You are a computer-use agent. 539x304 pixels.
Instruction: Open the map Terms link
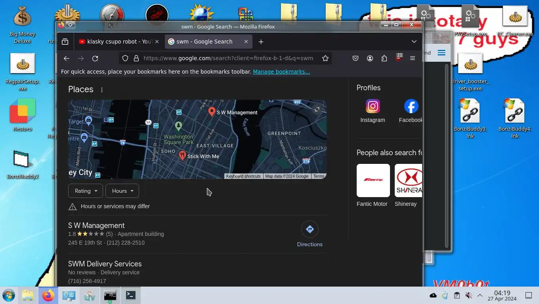[319, 176]
